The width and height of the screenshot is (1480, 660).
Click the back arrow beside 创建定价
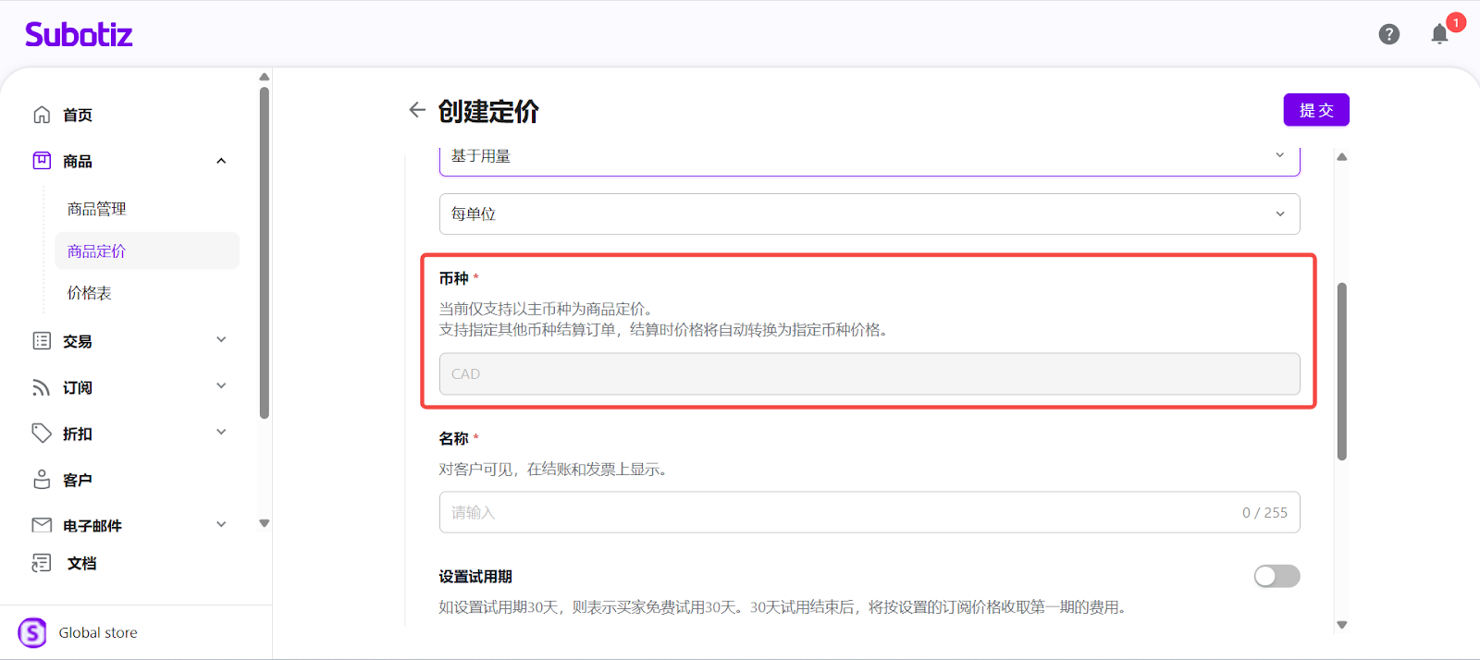tap(417, 110)
